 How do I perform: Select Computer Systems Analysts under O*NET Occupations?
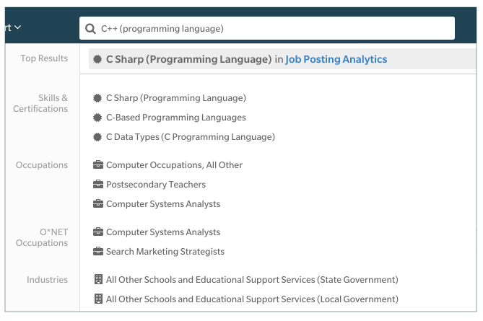click(x=163, y=232)
